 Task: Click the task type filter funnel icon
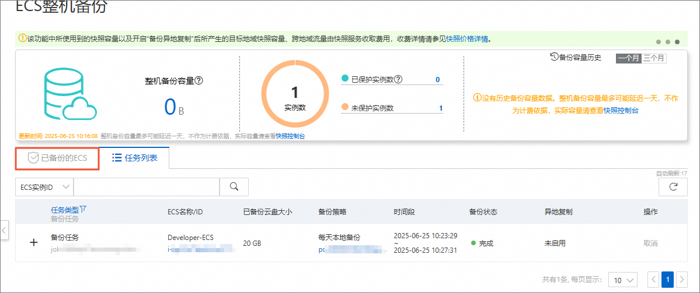(x=82, y=209)
